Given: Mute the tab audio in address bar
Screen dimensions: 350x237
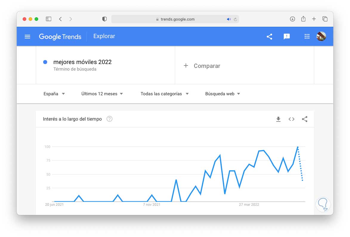Looking at the screenshot, I should coord(229,19).
